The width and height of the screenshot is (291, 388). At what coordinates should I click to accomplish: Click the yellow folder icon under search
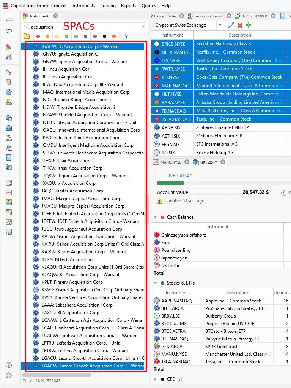coord(27,37)
